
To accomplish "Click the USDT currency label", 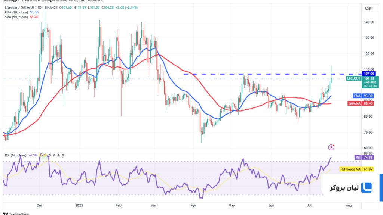I will (369, 8).
